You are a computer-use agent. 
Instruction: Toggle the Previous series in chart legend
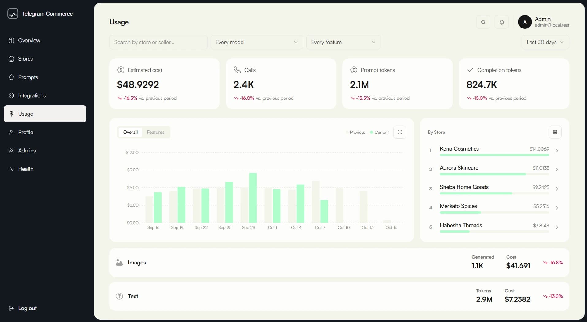point(356,132)
